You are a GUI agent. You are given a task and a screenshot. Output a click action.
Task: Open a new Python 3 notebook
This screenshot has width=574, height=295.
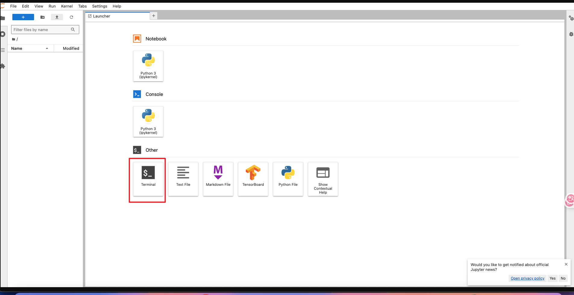[148, 66]
